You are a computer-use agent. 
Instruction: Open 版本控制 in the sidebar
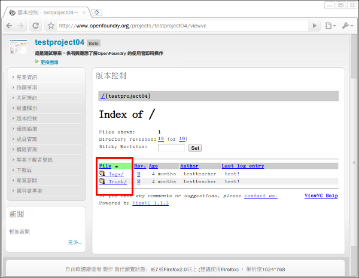(26, 119)
